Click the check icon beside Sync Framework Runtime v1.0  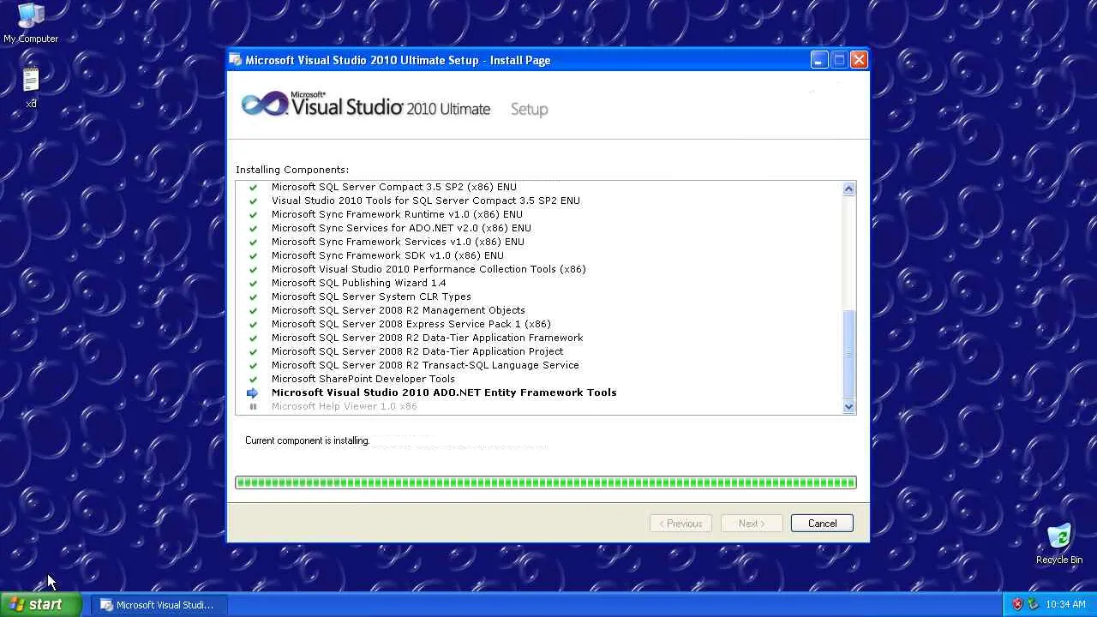tap(253, 214)
